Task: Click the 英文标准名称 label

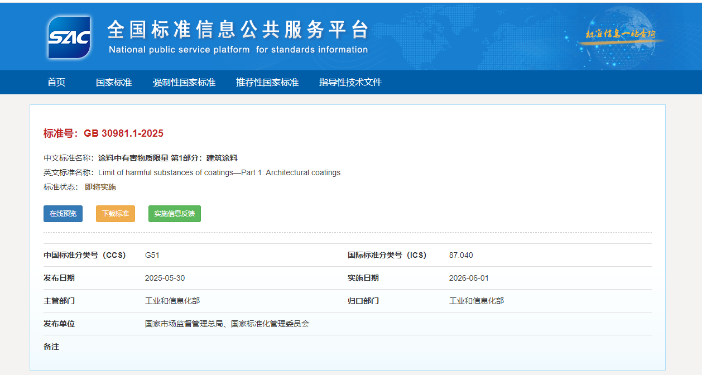Action: point(69,172)
